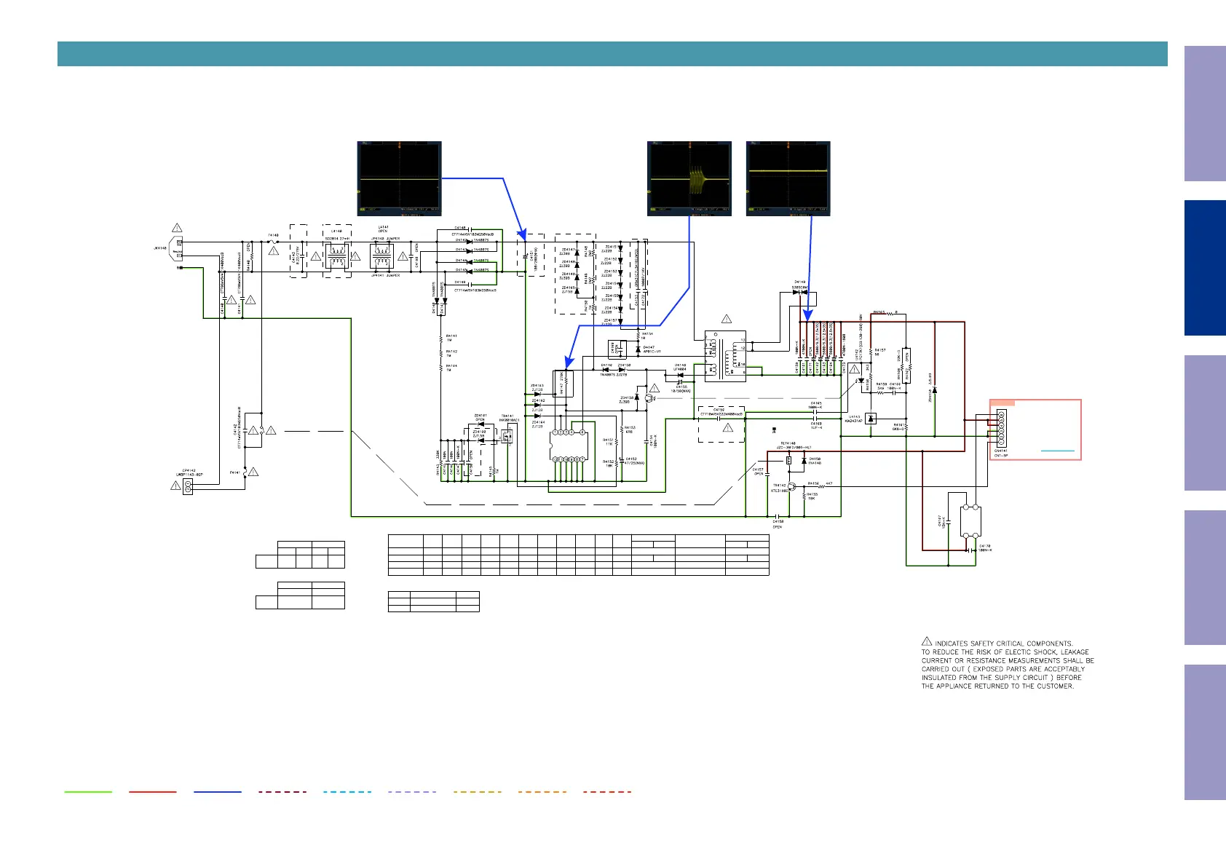The image size is (1226, 867).
Task: Click the F4140 fuse symbol
Action: (x=272, y=242)
